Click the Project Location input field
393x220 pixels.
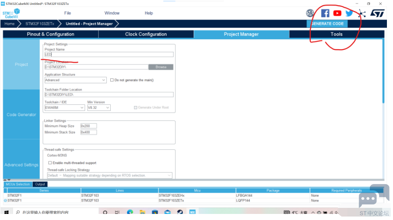[96, 67]
